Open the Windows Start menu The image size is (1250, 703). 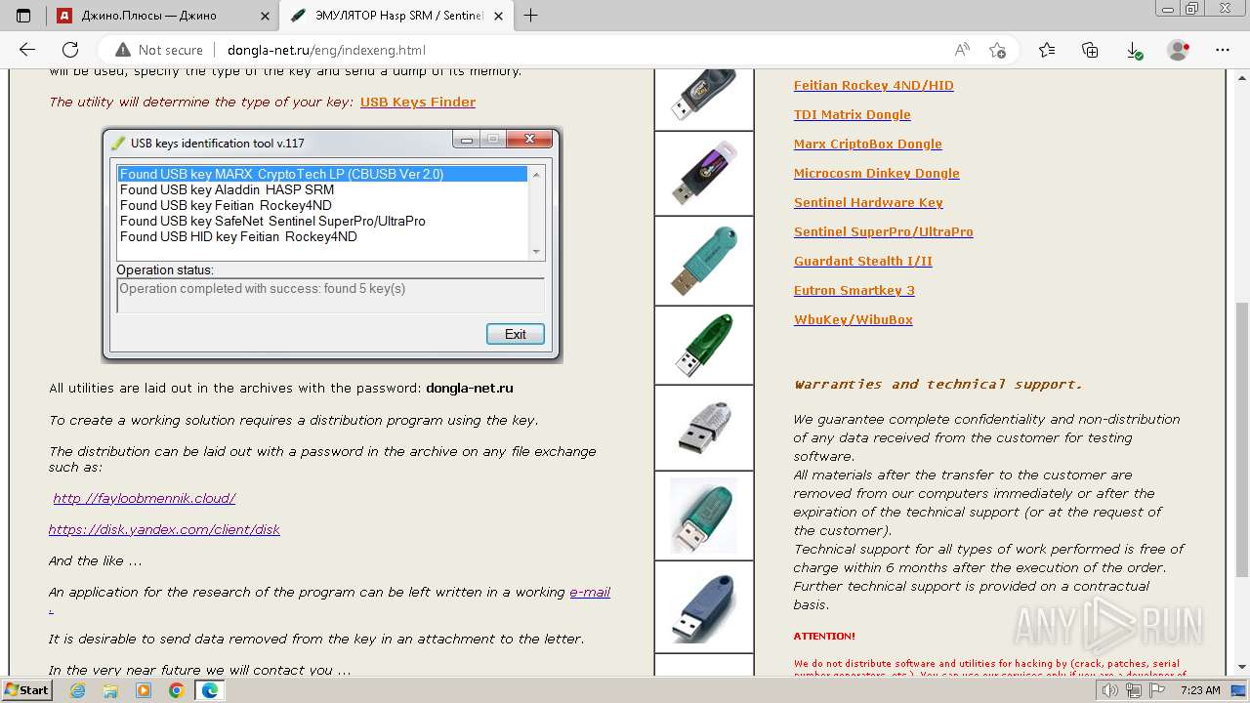click(x=26, y=689)
